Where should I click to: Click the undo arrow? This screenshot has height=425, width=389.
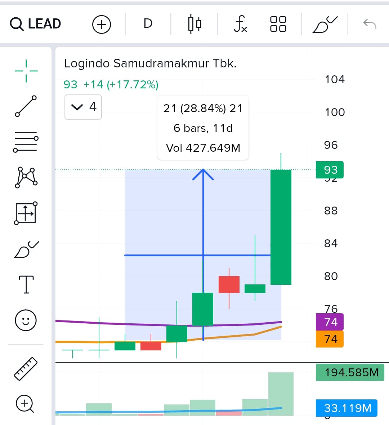tap(370, 24)
